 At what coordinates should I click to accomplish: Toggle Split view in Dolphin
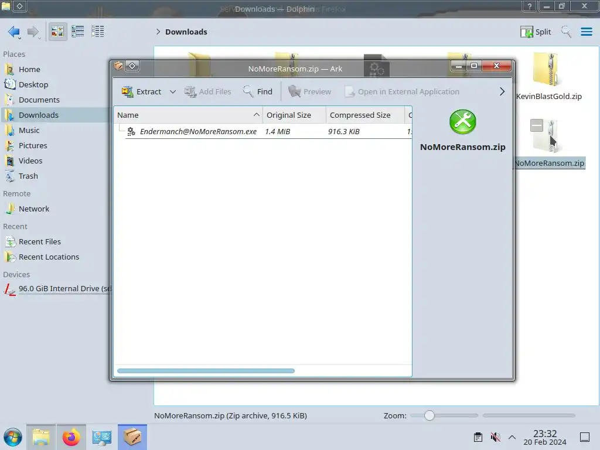tap(536, 32)
